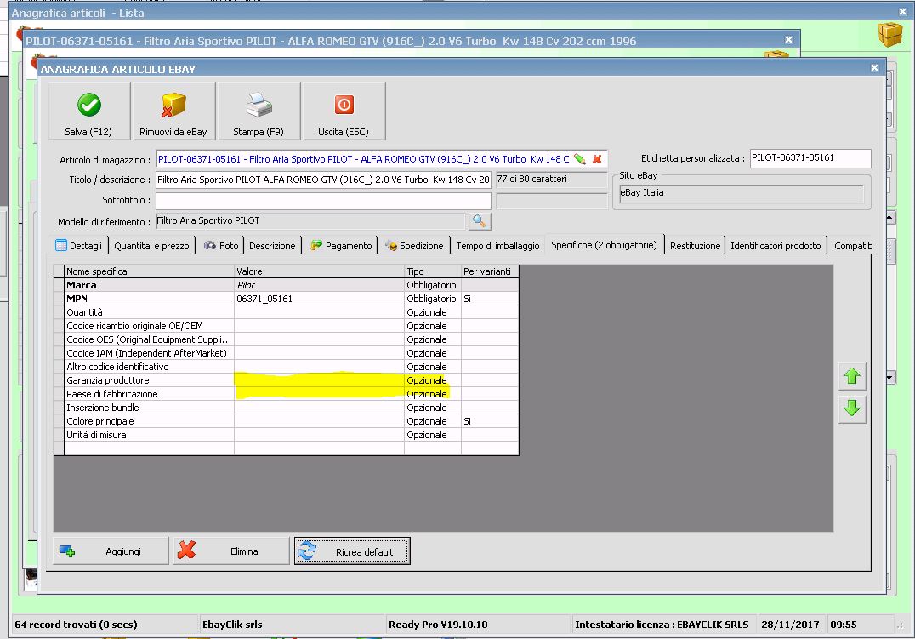Screen dimensions: 915x639
Task: Select Codice ricambio originale OE/OEM row
Action: coord(286,326)
